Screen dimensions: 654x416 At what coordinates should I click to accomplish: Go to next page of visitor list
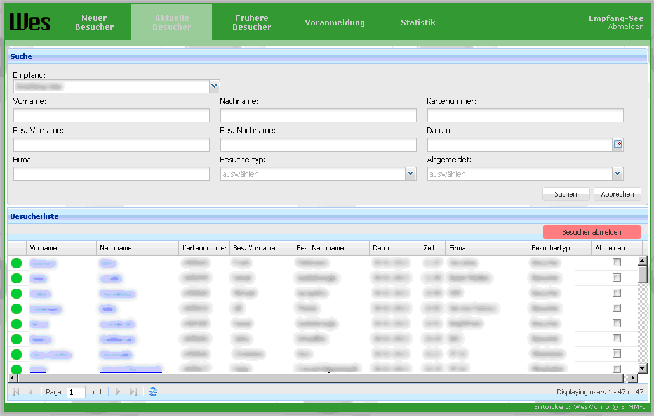click(x=117, y=392)
